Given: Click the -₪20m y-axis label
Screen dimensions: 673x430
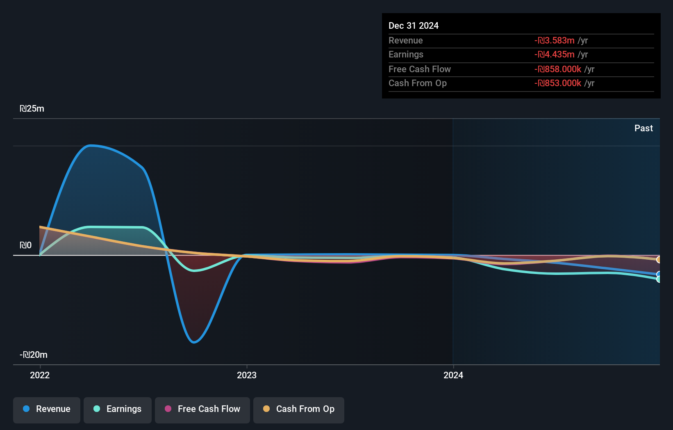Looking at the screenshot, I should (x=34, y=355).
